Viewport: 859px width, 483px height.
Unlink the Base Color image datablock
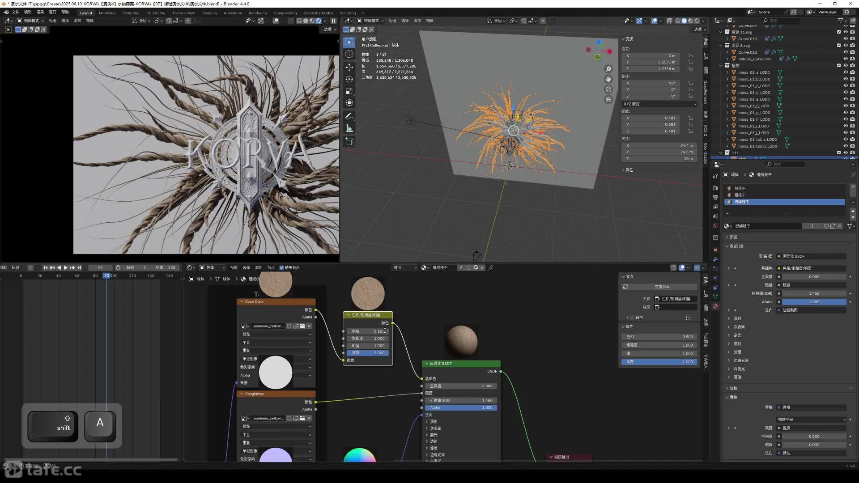(309, 326)
